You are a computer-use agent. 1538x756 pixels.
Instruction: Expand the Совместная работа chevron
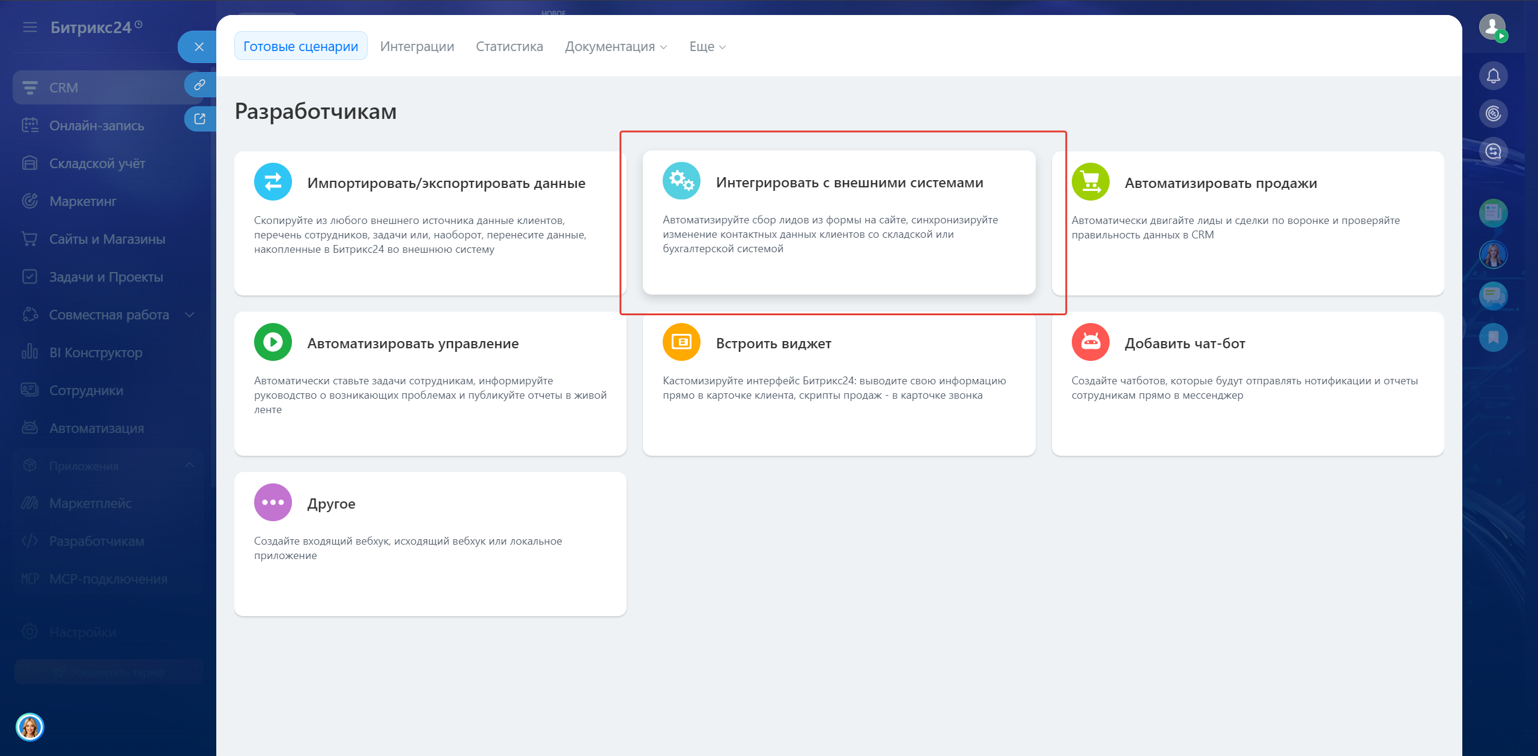pos(190,315)
